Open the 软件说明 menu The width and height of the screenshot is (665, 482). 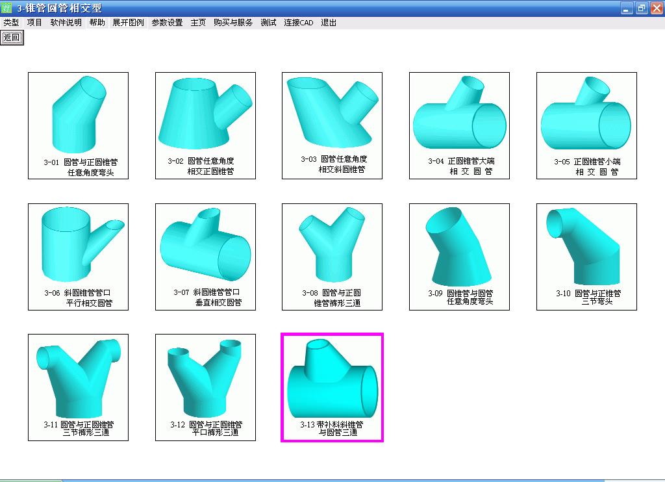pos(66,23)
